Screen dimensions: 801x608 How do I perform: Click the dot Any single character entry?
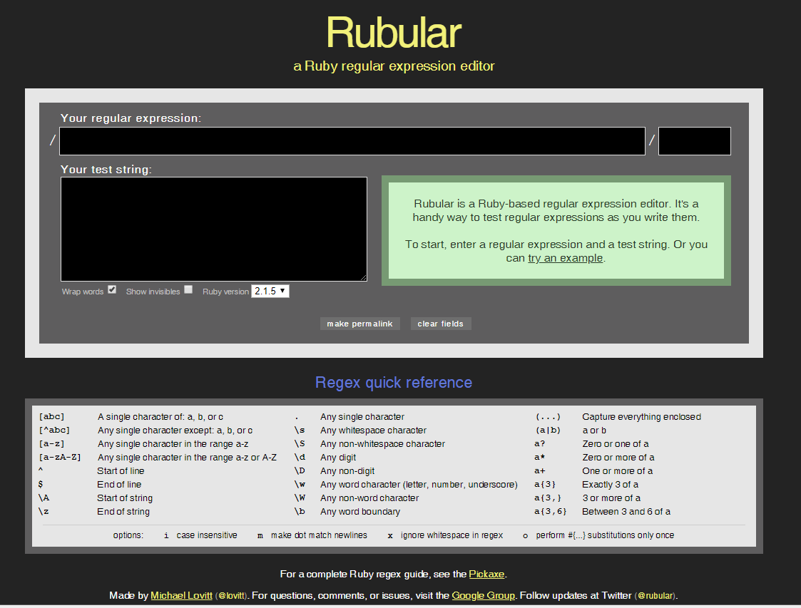click(350, 416)
